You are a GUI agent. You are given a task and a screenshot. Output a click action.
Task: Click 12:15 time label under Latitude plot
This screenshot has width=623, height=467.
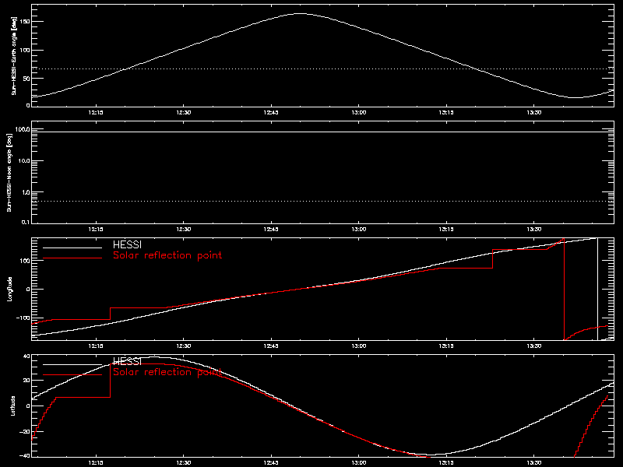[96, 463]
